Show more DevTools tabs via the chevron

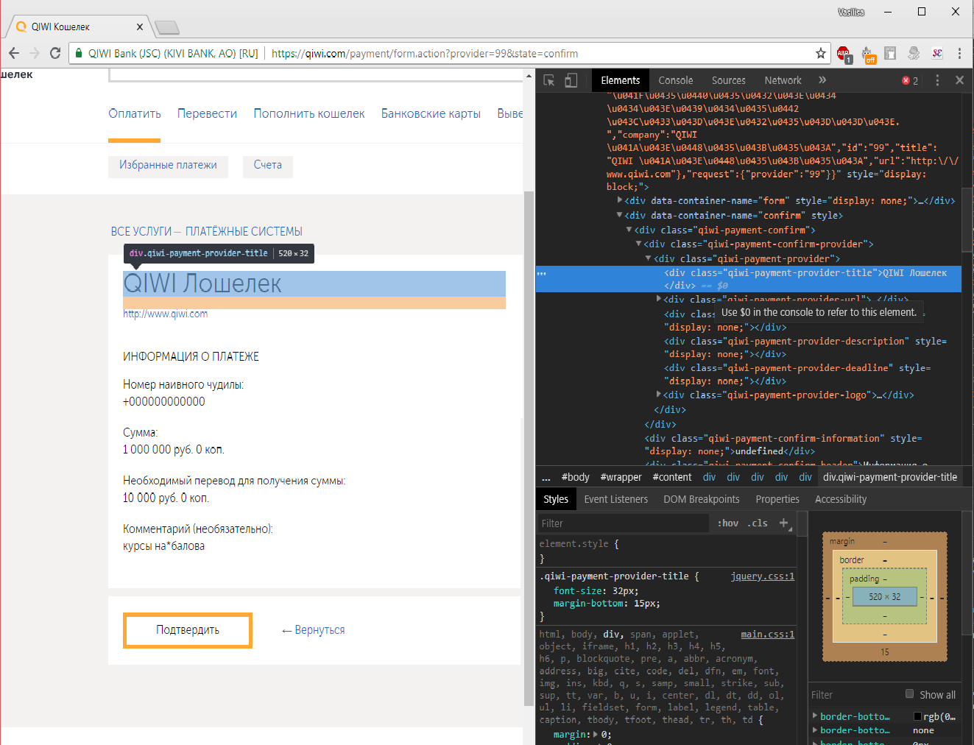[822, 80]
